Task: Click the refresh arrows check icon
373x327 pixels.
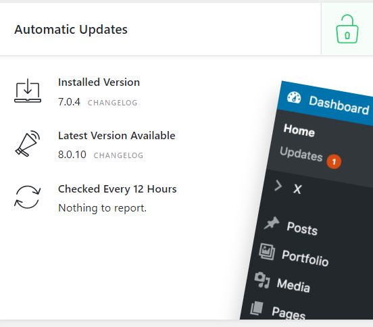Action: [27, 197]
